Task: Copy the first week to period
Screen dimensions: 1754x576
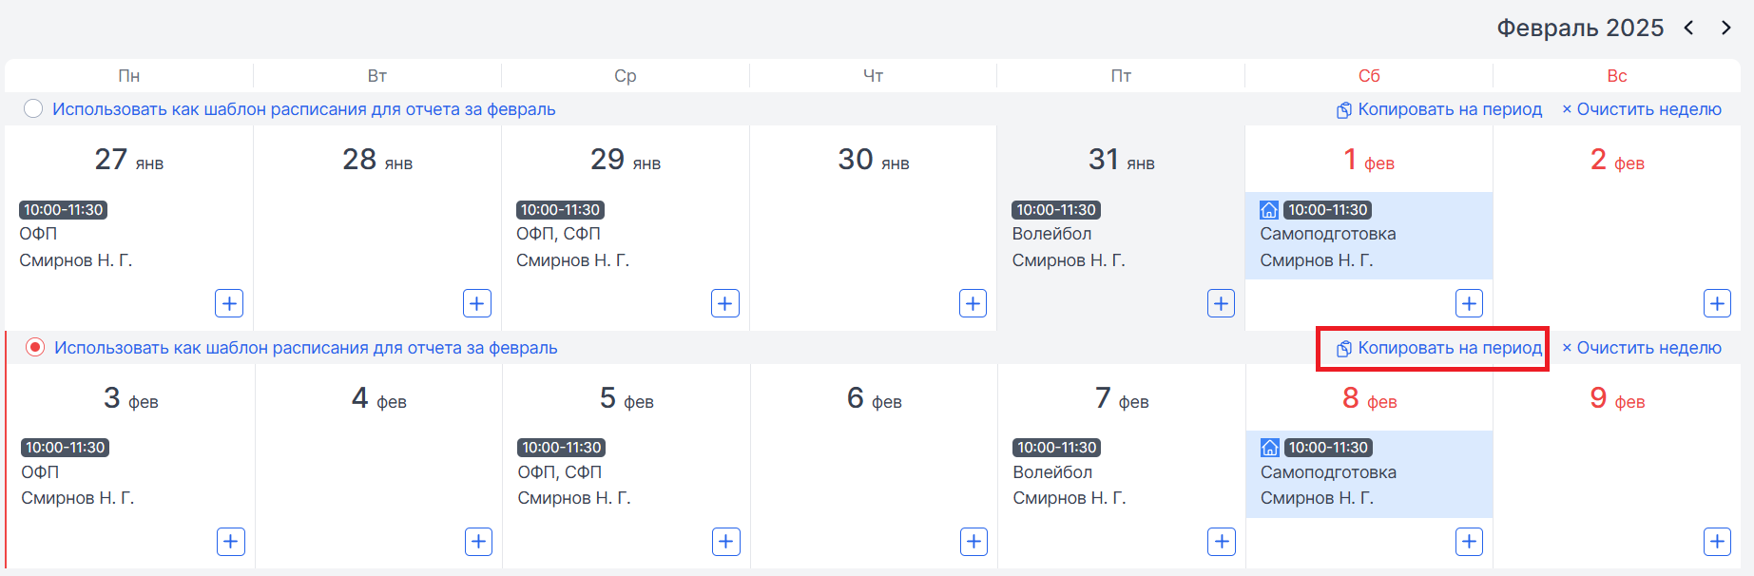Action: tap(1439, 109)
